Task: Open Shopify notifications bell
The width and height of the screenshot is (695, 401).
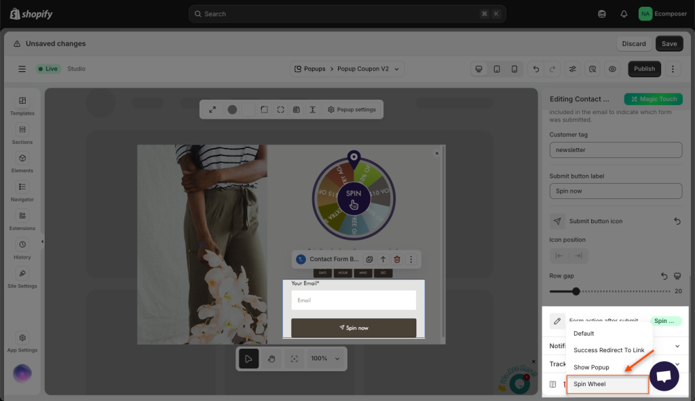Action: tap(624, 14)
